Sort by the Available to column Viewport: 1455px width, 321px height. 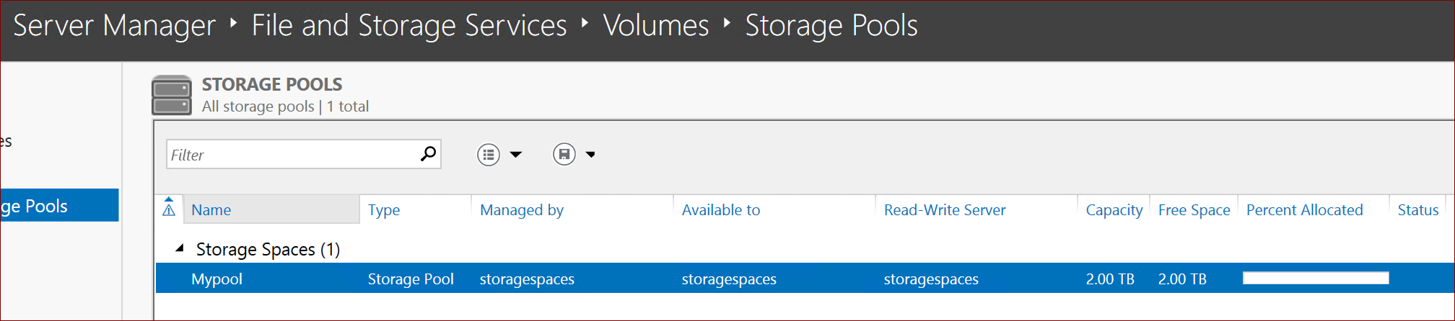(721, 210)
